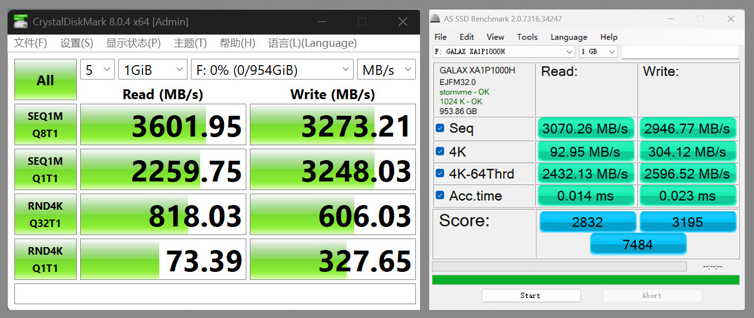Open the Help menu in AS SSD Benchmark
This screenshot has height=318, width=754.
pos(609,37)
